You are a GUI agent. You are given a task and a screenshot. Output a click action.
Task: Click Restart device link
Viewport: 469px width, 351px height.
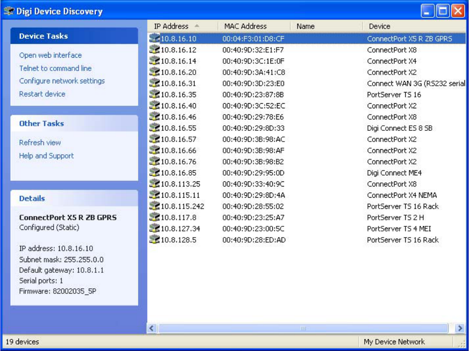pos(42,94)
